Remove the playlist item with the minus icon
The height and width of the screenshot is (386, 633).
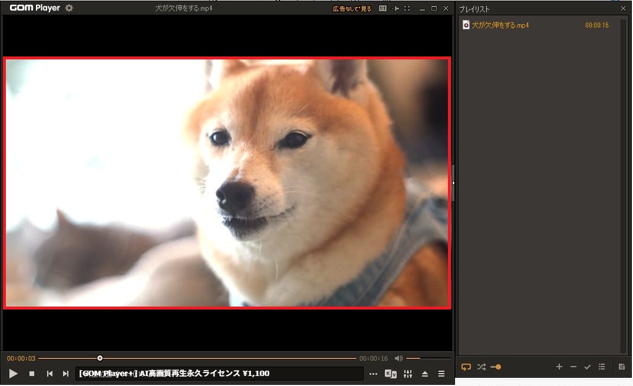pyautogui.click(x=573, y=367)
